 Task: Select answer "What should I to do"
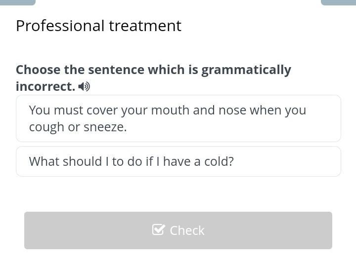pyautogui.click(x=178, y=161)
